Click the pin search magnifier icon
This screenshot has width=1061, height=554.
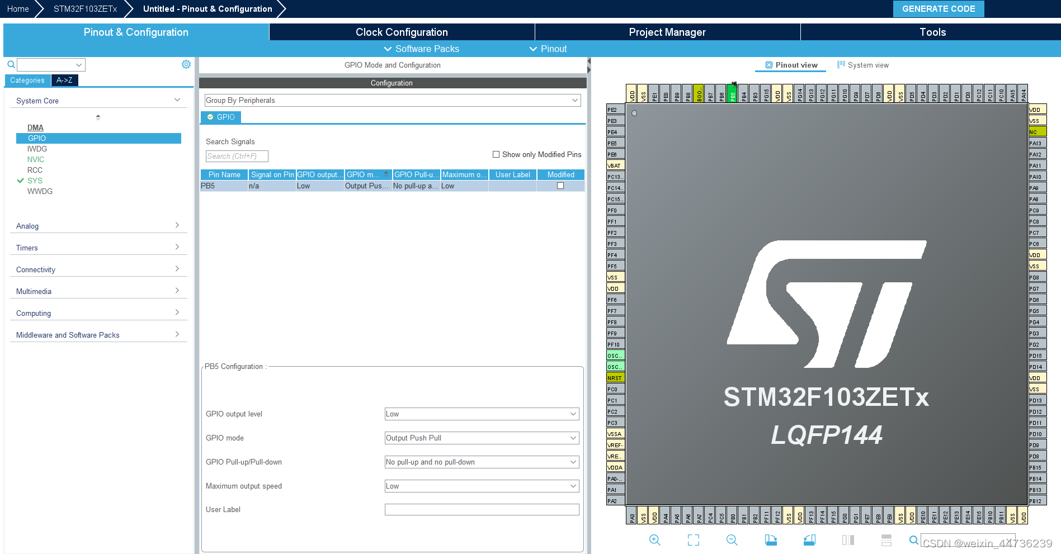pos(913,540)
